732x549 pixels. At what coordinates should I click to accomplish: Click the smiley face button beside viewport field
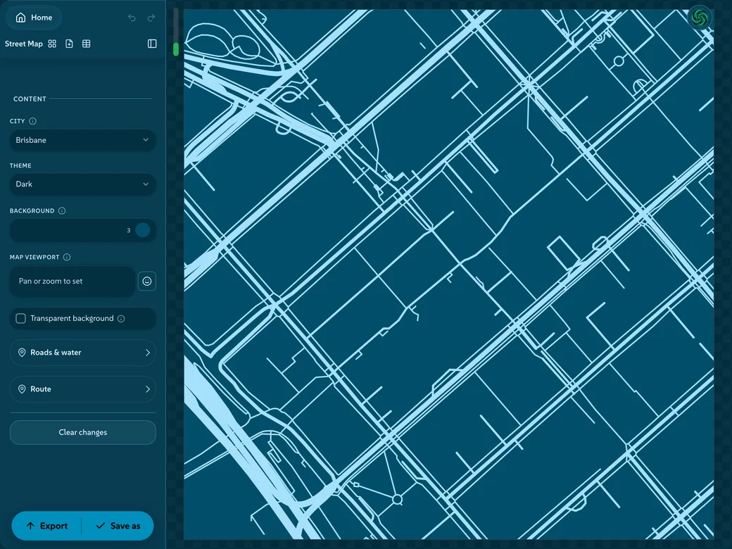pos(147,281)
